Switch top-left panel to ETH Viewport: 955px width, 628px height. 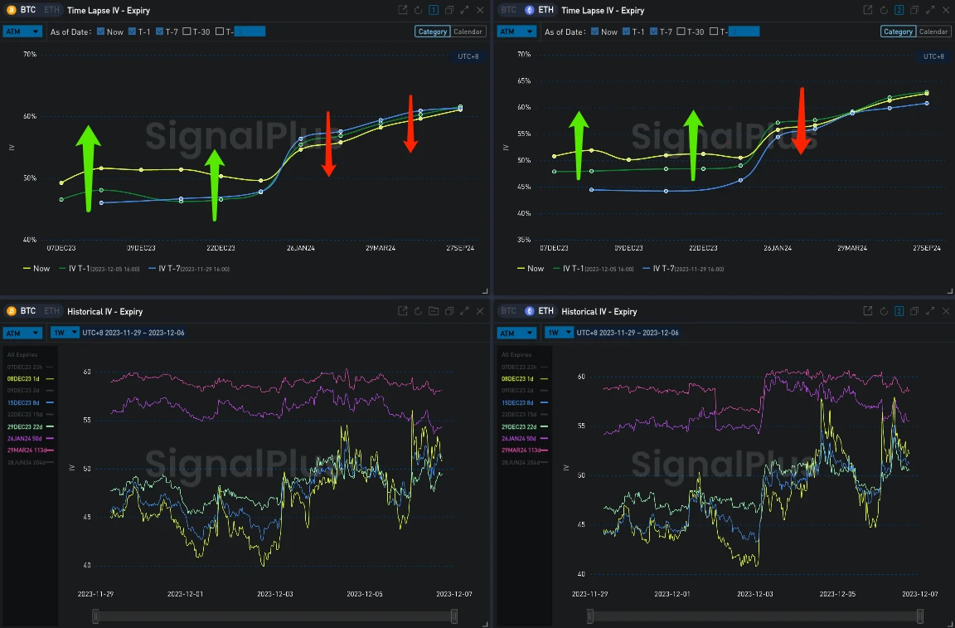tap(51, 10)
